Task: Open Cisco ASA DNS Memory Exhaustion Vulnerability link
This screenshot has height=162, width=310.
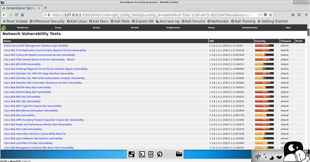Action: point(31,111)
